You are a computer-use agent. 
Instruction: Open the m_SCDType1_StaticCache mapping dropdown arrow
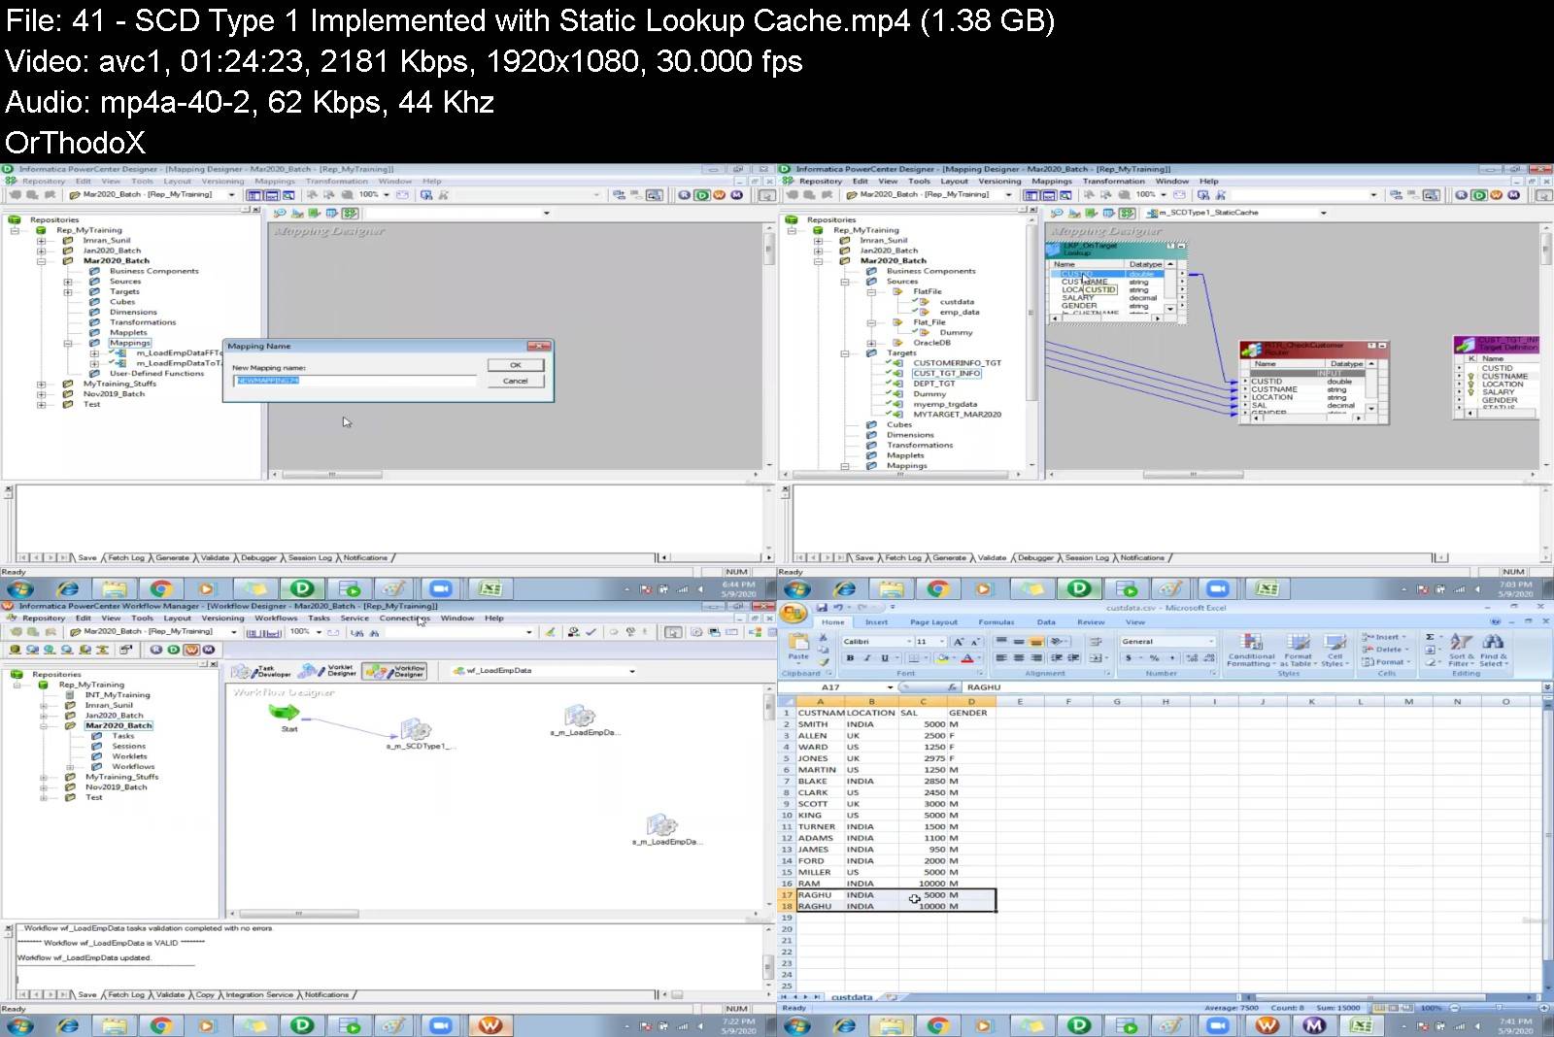click(1323, 213)
